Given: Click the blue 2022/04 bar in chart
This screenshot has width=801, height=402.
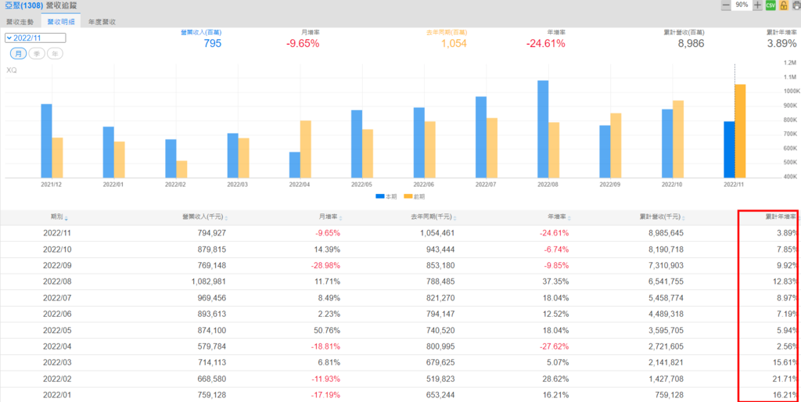Looking at the screenshot, I should [294, 165].
